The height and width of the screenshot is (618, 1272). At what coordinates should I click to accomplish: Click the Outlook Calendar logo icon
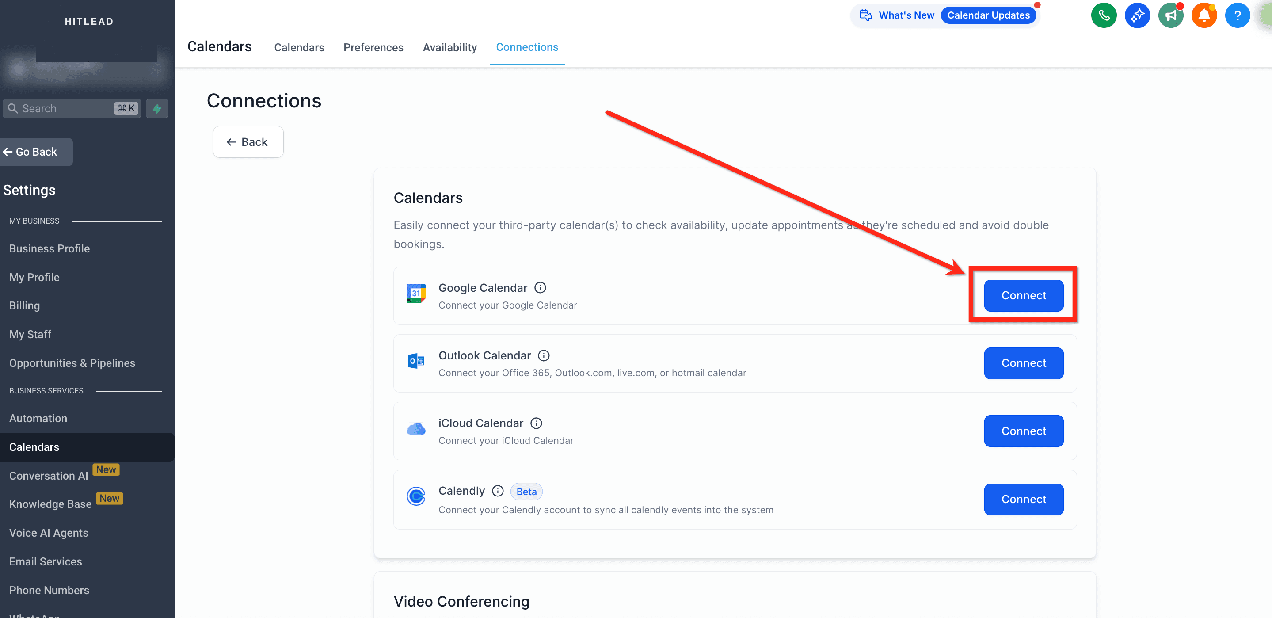416,361
